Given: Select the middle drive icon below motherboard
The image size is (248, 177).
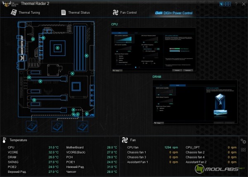Looking at the screenshot, I should click(x=57, y=126).
